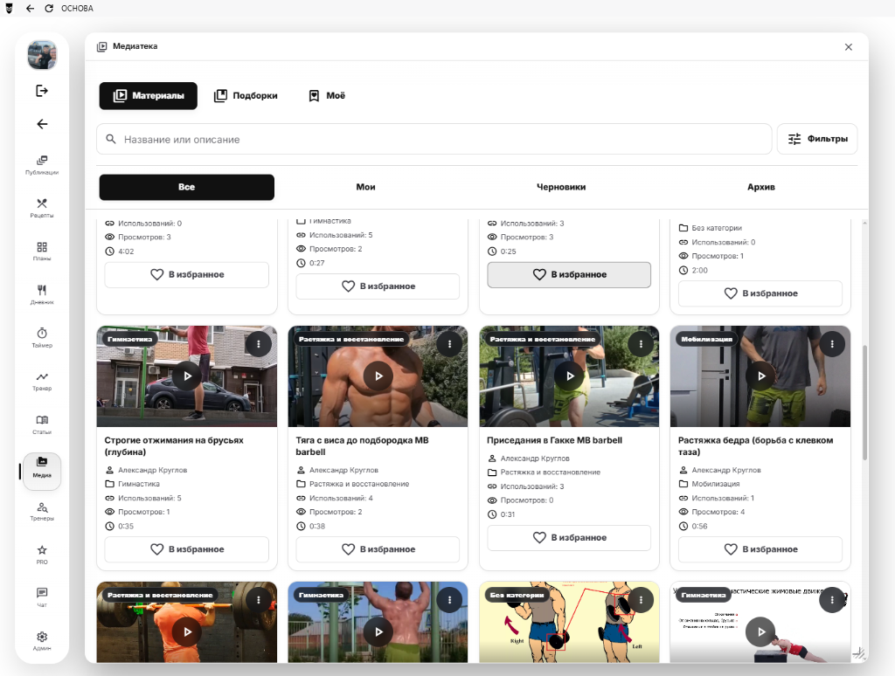
Task: Open the Трекер sidebar section
Action: (42, 381)
